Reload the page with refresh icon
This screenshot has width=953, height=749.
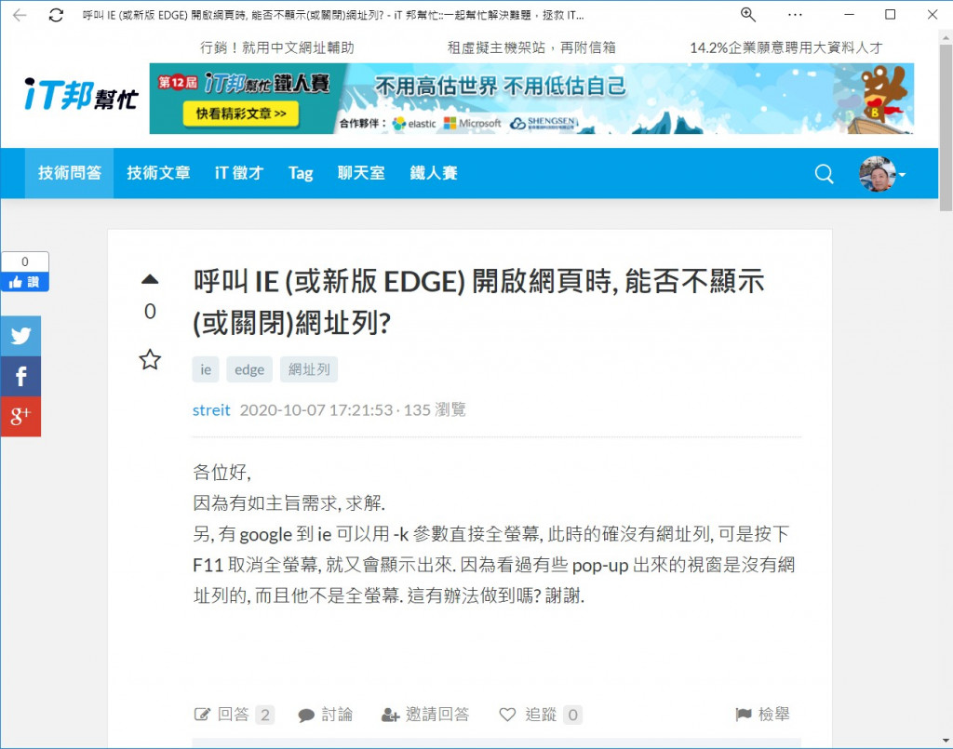(x=56, y=15)
